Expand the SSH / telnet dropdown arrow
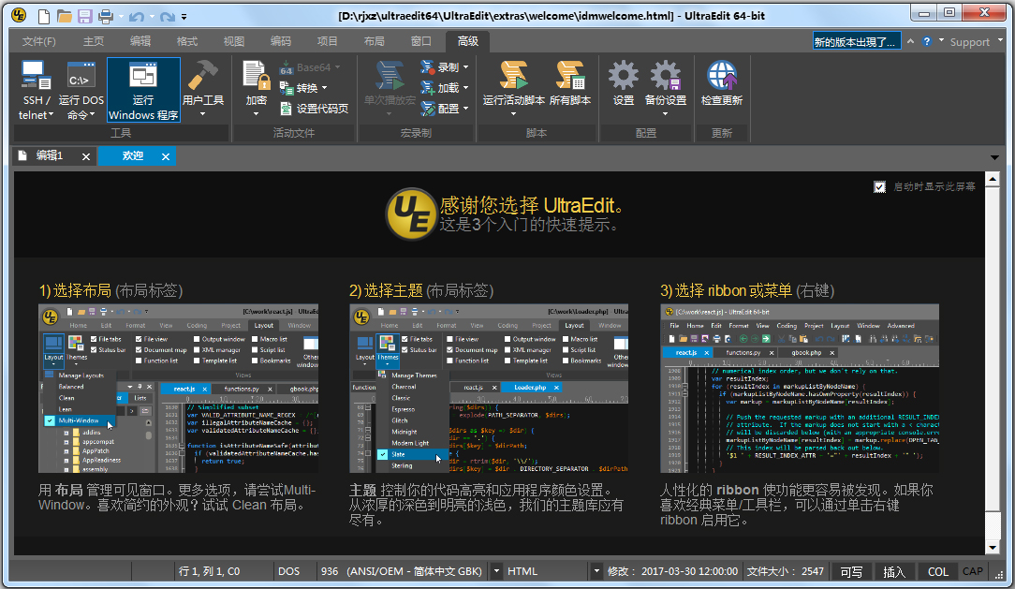The image size is (1015, 589). point(51,115)
